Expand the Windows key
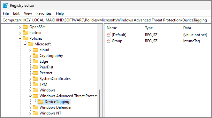The width and height of the screenshot is (212, 118). point(30,90)
